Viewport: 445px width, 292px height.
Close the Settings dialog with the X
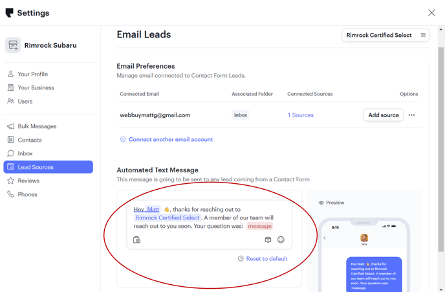pos(431,13)
